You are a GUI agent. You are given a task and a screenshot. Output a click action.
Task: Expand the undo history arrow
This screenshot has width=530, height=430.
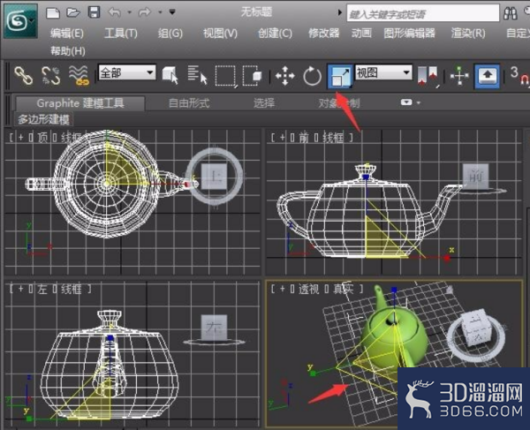point(130,12)
